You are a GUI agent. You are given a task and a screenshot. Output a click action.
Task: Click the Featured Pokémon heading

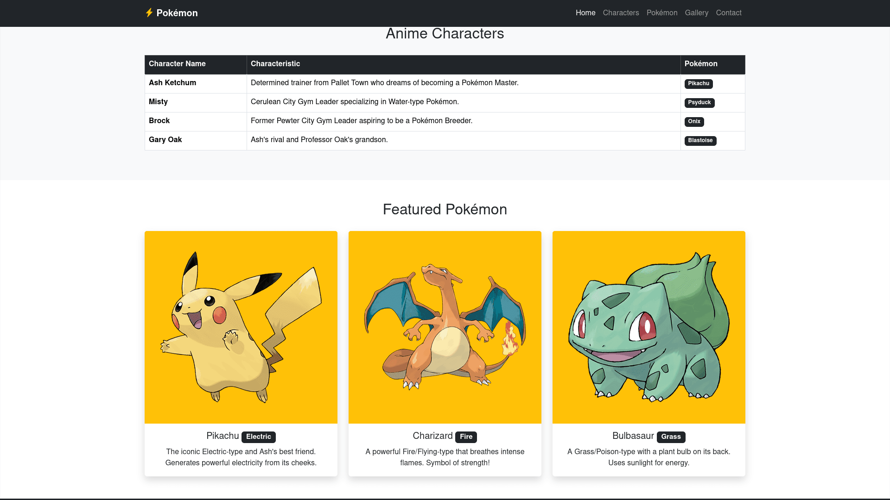(x=445, y=210)
